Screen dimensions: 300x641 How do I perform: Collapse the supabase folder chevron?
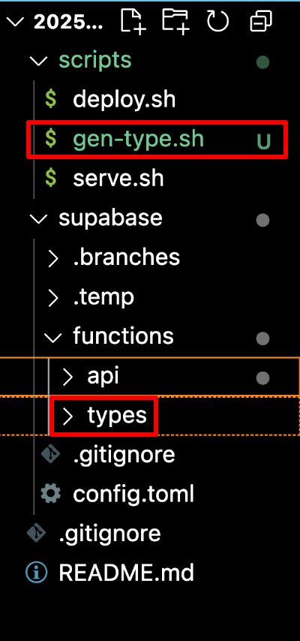point(39,219)
